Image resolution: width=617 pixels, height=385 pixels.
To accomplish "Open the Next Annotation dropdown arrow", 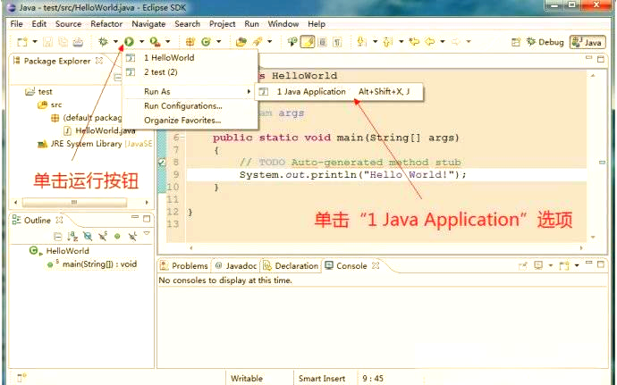I will pyautogui.click(x=375, y=41).
